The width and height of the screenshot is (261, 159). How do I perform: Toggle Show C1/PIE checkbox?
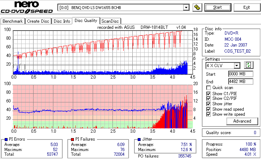pyautogui.click(x=208, y=94)
